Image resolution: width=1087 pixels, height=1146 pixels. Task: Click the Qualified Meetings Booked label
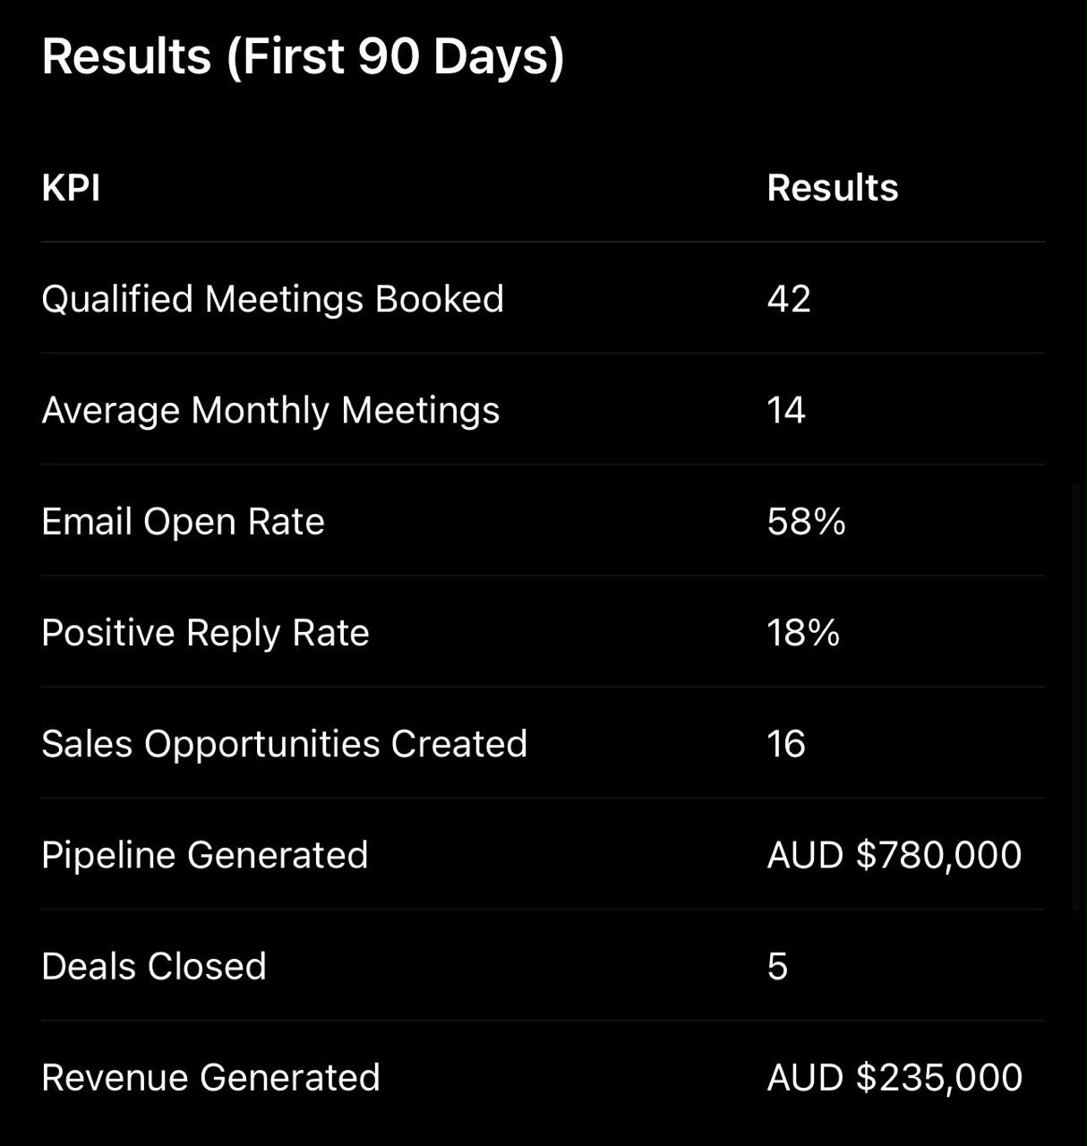coord(273,299)
